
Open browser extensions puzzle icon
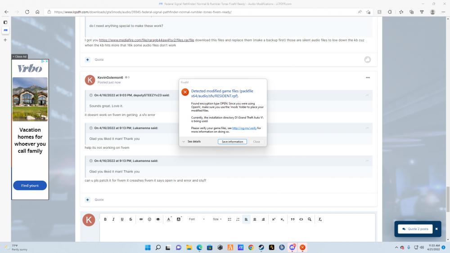390,12
